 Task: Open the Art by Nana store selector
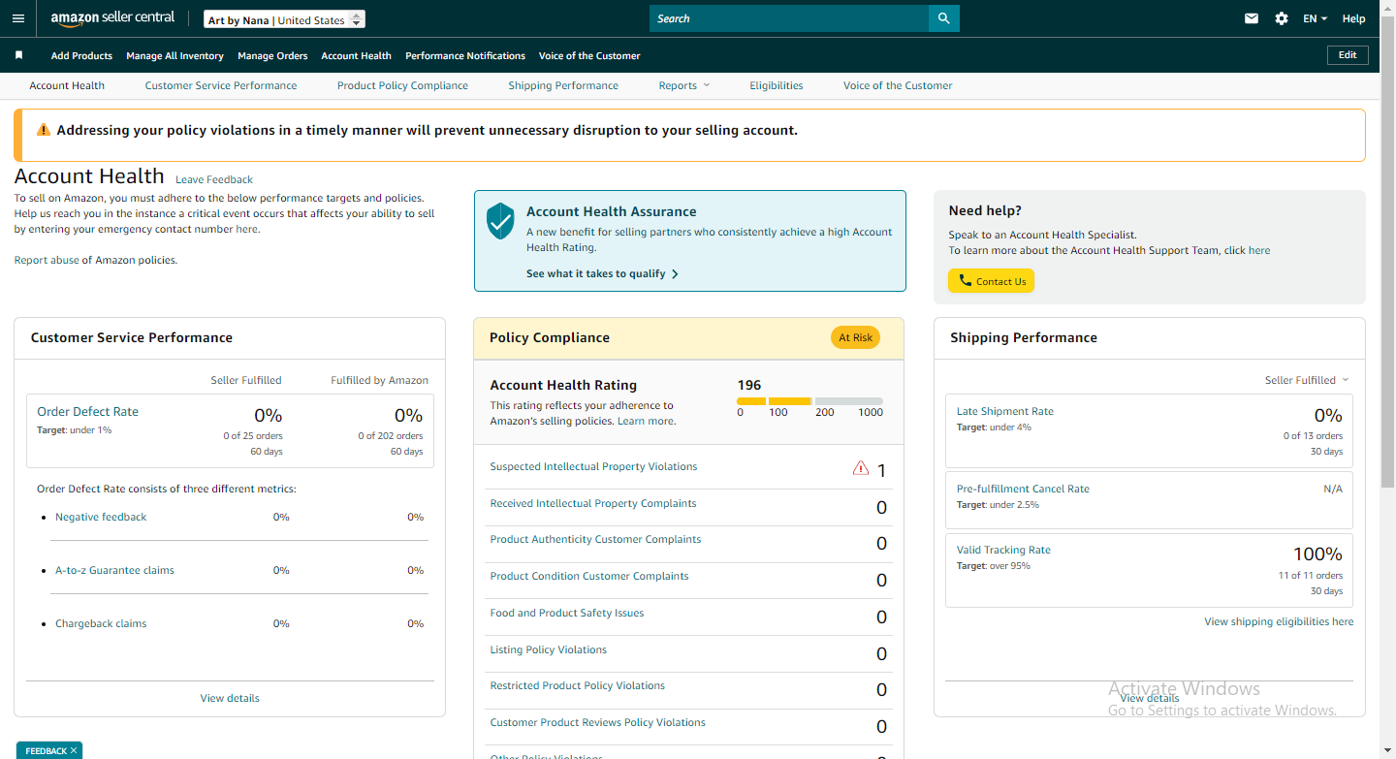pos(285,19)
